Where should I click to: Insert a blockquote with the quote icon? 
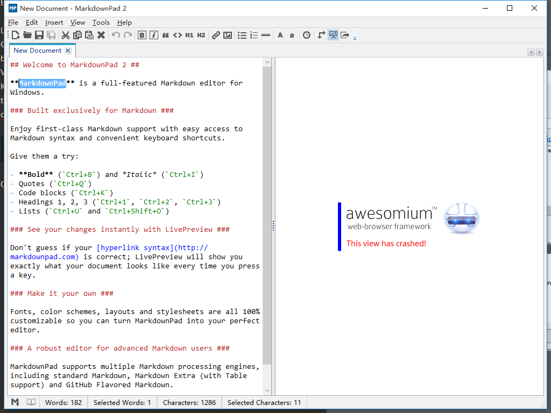pos(166,35)
